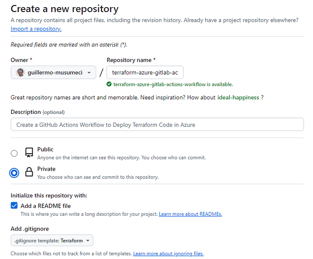Open the .gitignore template Terraform dropdown
The image size is (313, 259).
[52, 240]
